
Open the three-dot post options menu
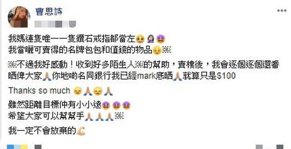click(x=282, y=11)
